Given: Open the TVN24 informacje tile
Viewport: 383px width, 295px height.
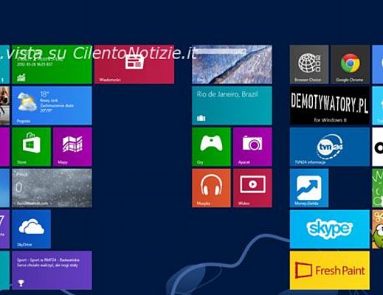Looking at the screenshot, I should pyautogui.click(x=330, y=147).
